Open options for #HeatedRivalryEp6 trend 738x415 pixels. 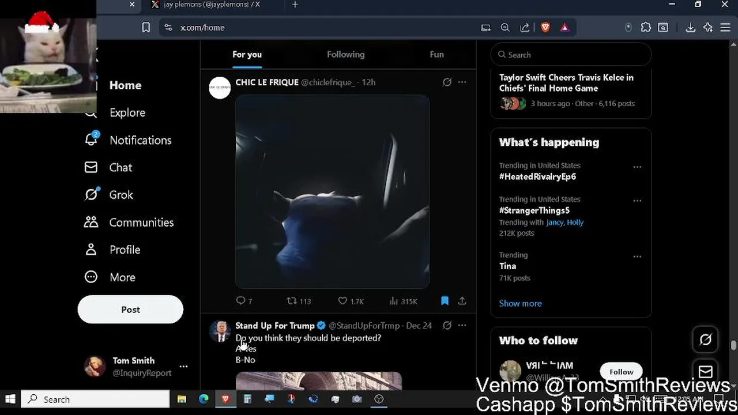(637, 167)
